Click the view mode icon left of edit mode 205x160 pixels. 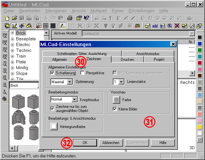(x=7, y=26)
